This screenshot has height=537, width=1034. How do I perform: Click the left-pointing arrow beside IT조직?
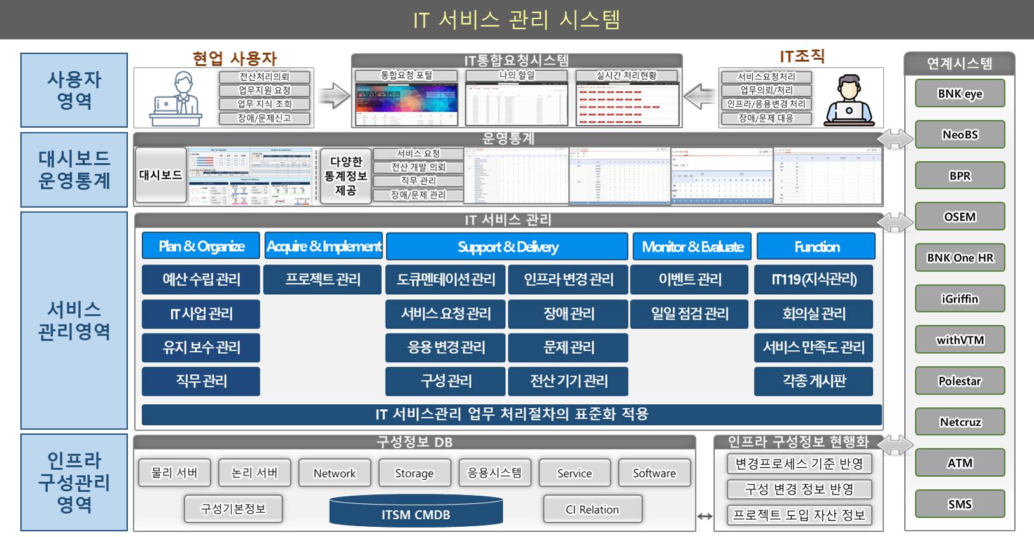[x=699, y=97]
